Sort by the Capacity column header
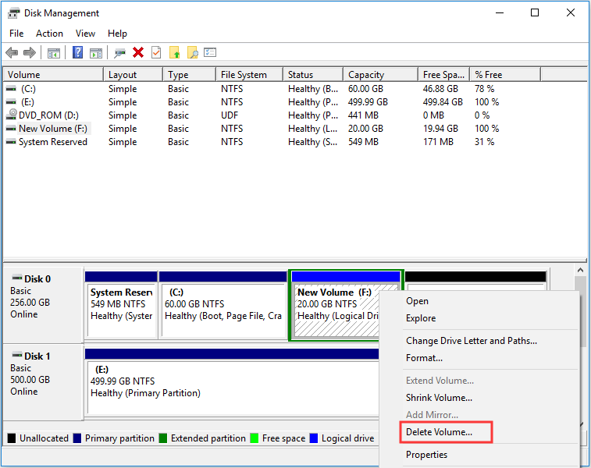The width and height of the screenshot is (591, 468). [380, 75]
